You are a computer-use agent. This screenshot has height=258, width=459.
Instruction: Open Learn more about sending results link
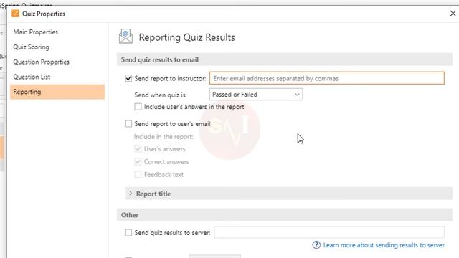[x=384, y=245]
